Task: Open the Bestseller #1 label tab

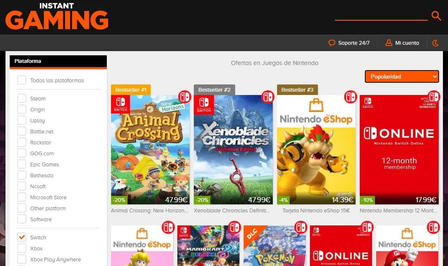Action: 130,90
